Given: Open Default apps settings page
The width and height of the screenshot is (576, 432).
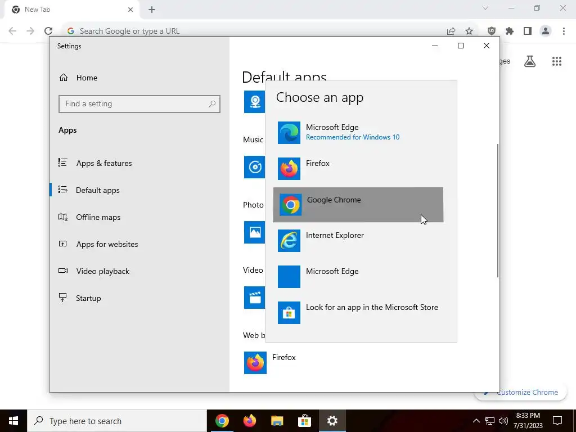Looking at the screenshot, I should 139,190.
